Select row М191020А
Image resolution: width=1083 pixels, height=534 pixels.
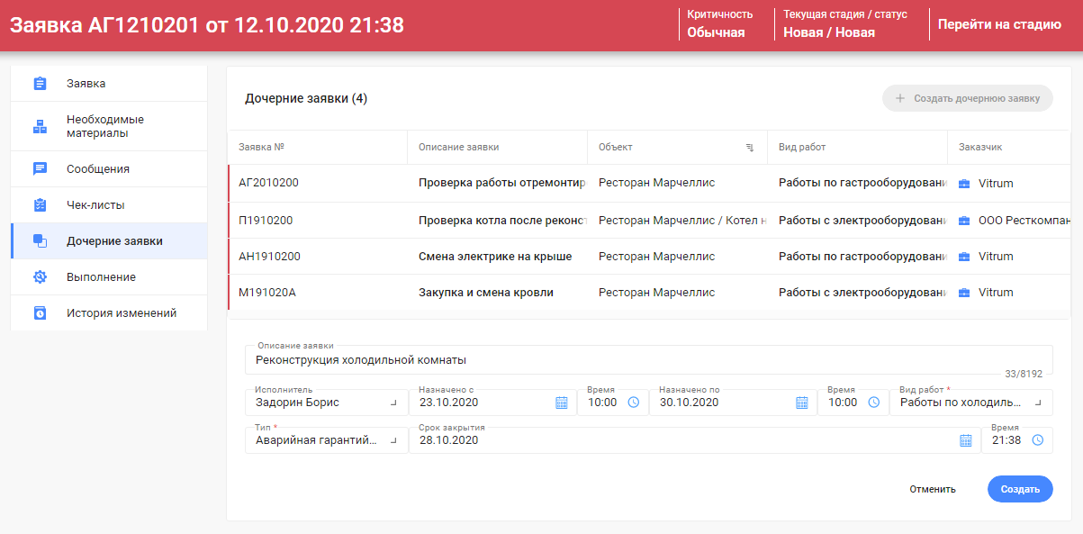pyautogui.click(x=649, y=293)
